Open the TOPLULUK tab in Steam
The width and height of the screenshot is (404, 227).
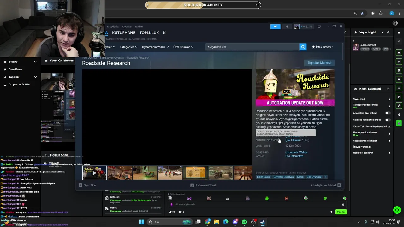[x=149, y=33]
